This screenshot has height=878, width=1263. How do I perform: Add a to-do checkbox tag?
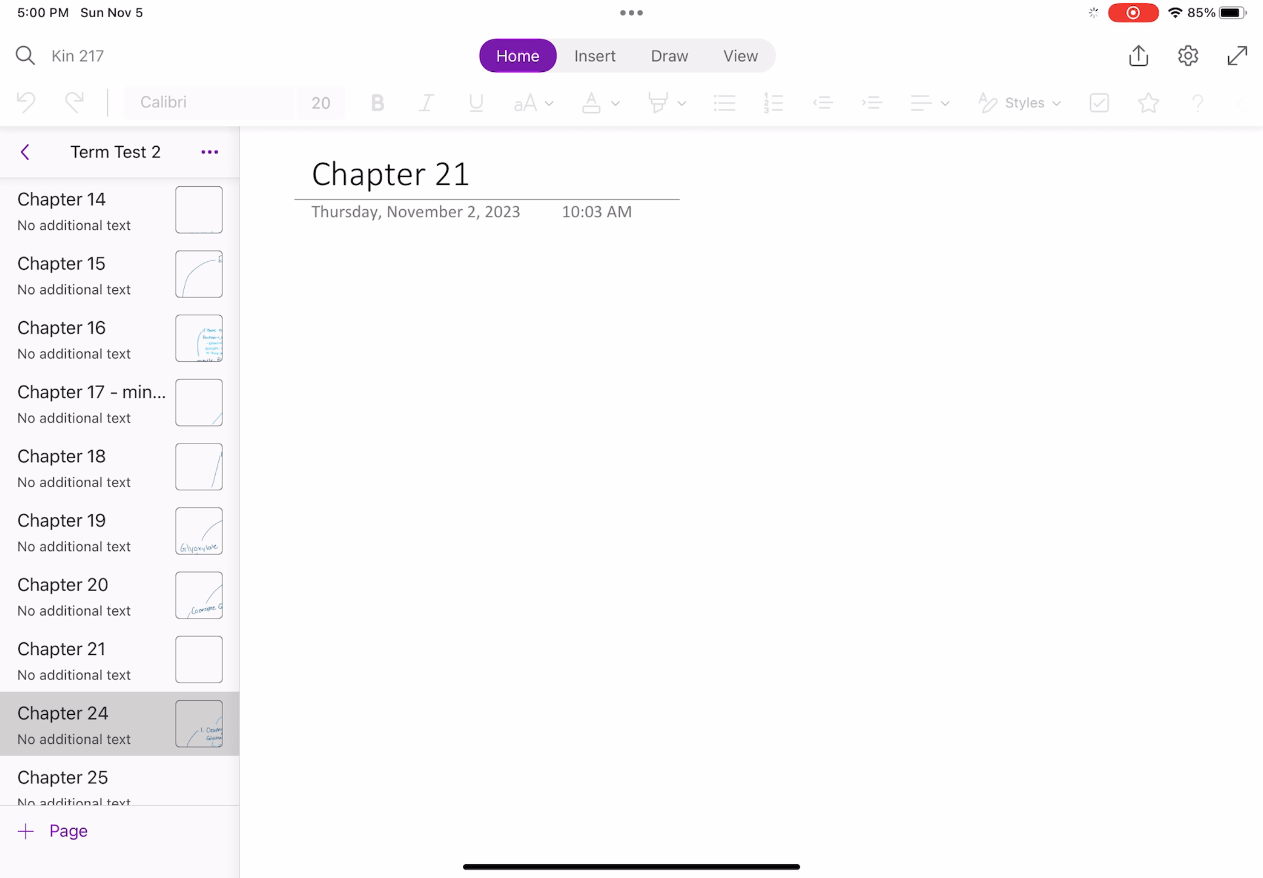point(1099,103)
